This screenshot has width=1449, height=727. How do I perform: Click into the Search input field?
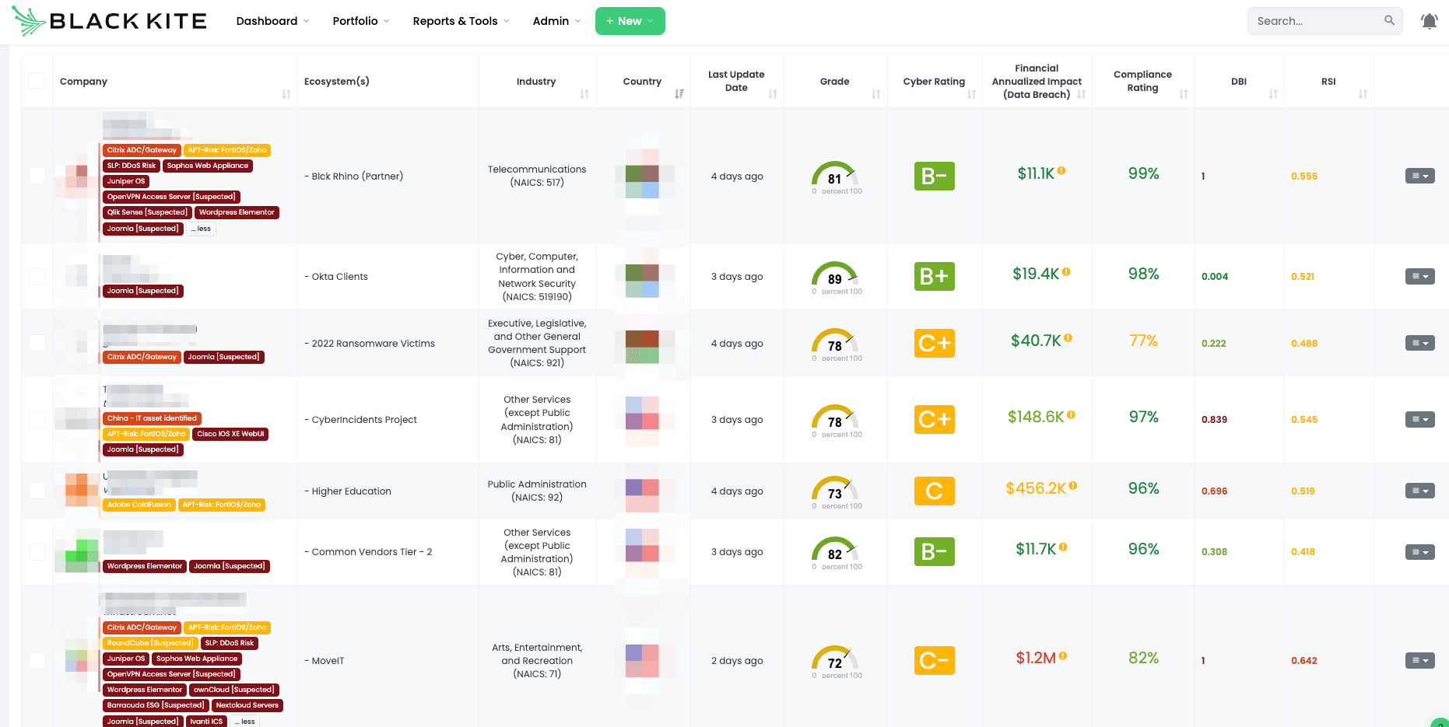point(1315,21)
